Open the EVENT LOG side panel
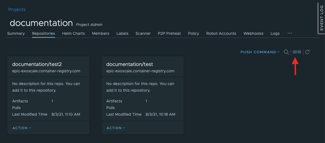The width and height of the screenshot is (325, 143). 321,18
